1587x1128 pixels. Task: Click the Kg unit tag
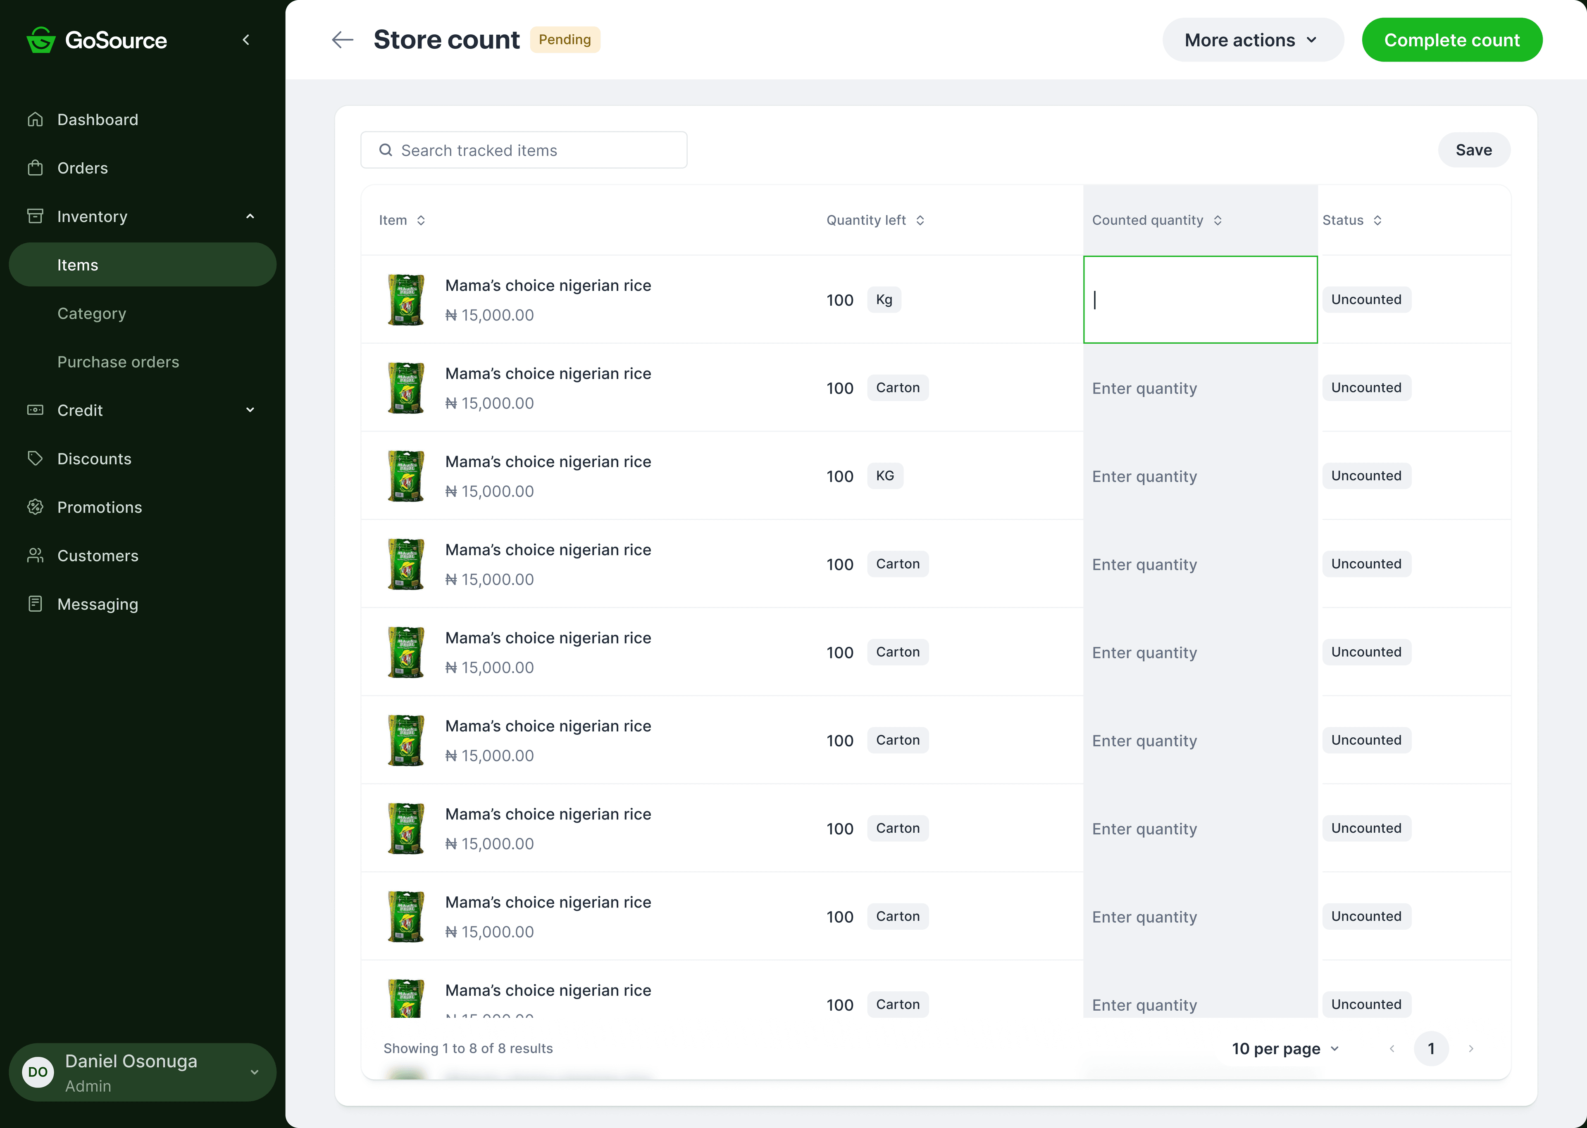pos(884,299)
